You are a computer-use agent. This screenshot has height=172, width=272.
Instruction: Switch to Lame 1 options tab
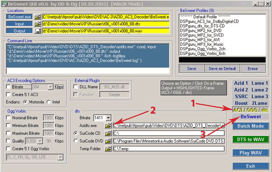260,83
